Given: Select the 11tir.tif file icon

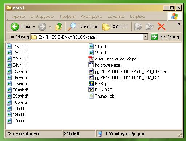Looking at the screenshot, I should coord(9,109).
